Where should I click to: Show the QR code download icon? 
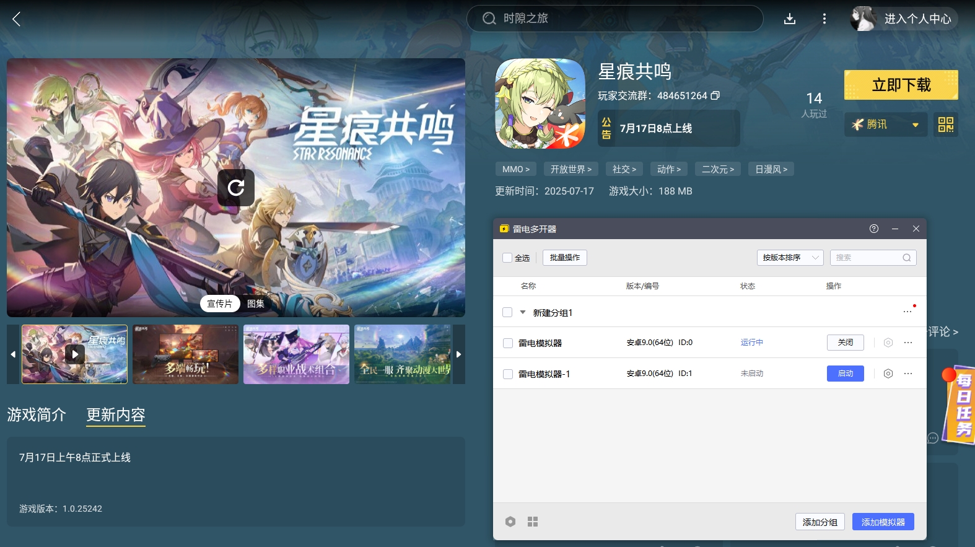click(946, 125)
